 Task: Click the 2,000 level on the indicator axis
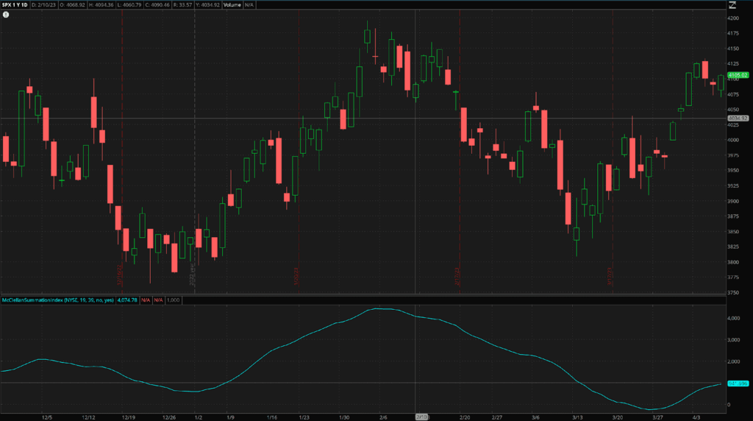(x=733, y=361)
